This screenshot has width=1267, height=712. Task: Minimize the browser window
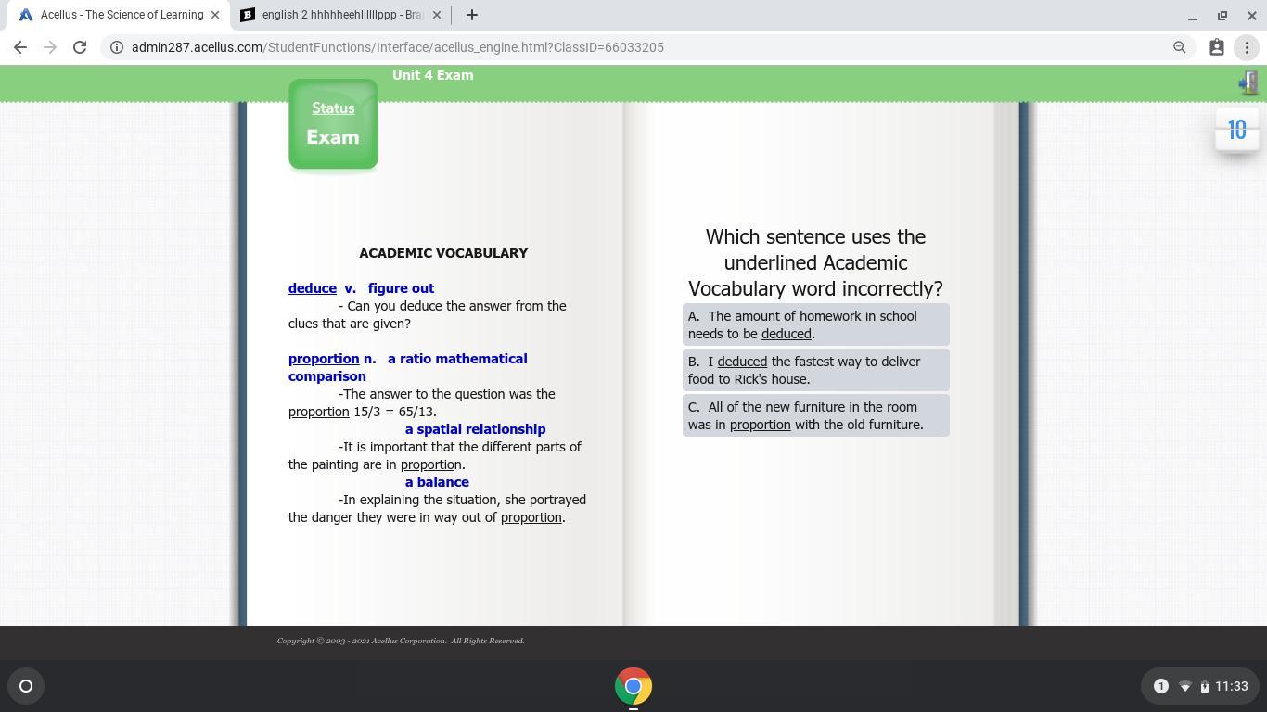click(1193, 15)
